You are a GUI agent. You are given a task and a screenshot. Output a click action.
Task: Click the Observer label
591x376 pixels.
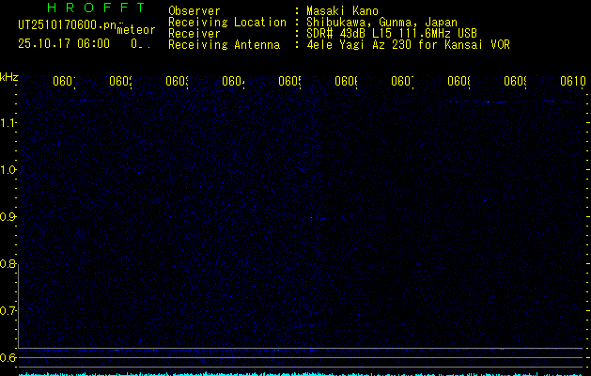pos(194,11)
